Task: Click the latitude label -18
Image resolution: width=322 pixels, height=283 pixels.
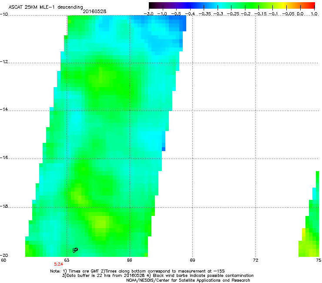Action: click(4, 206)
